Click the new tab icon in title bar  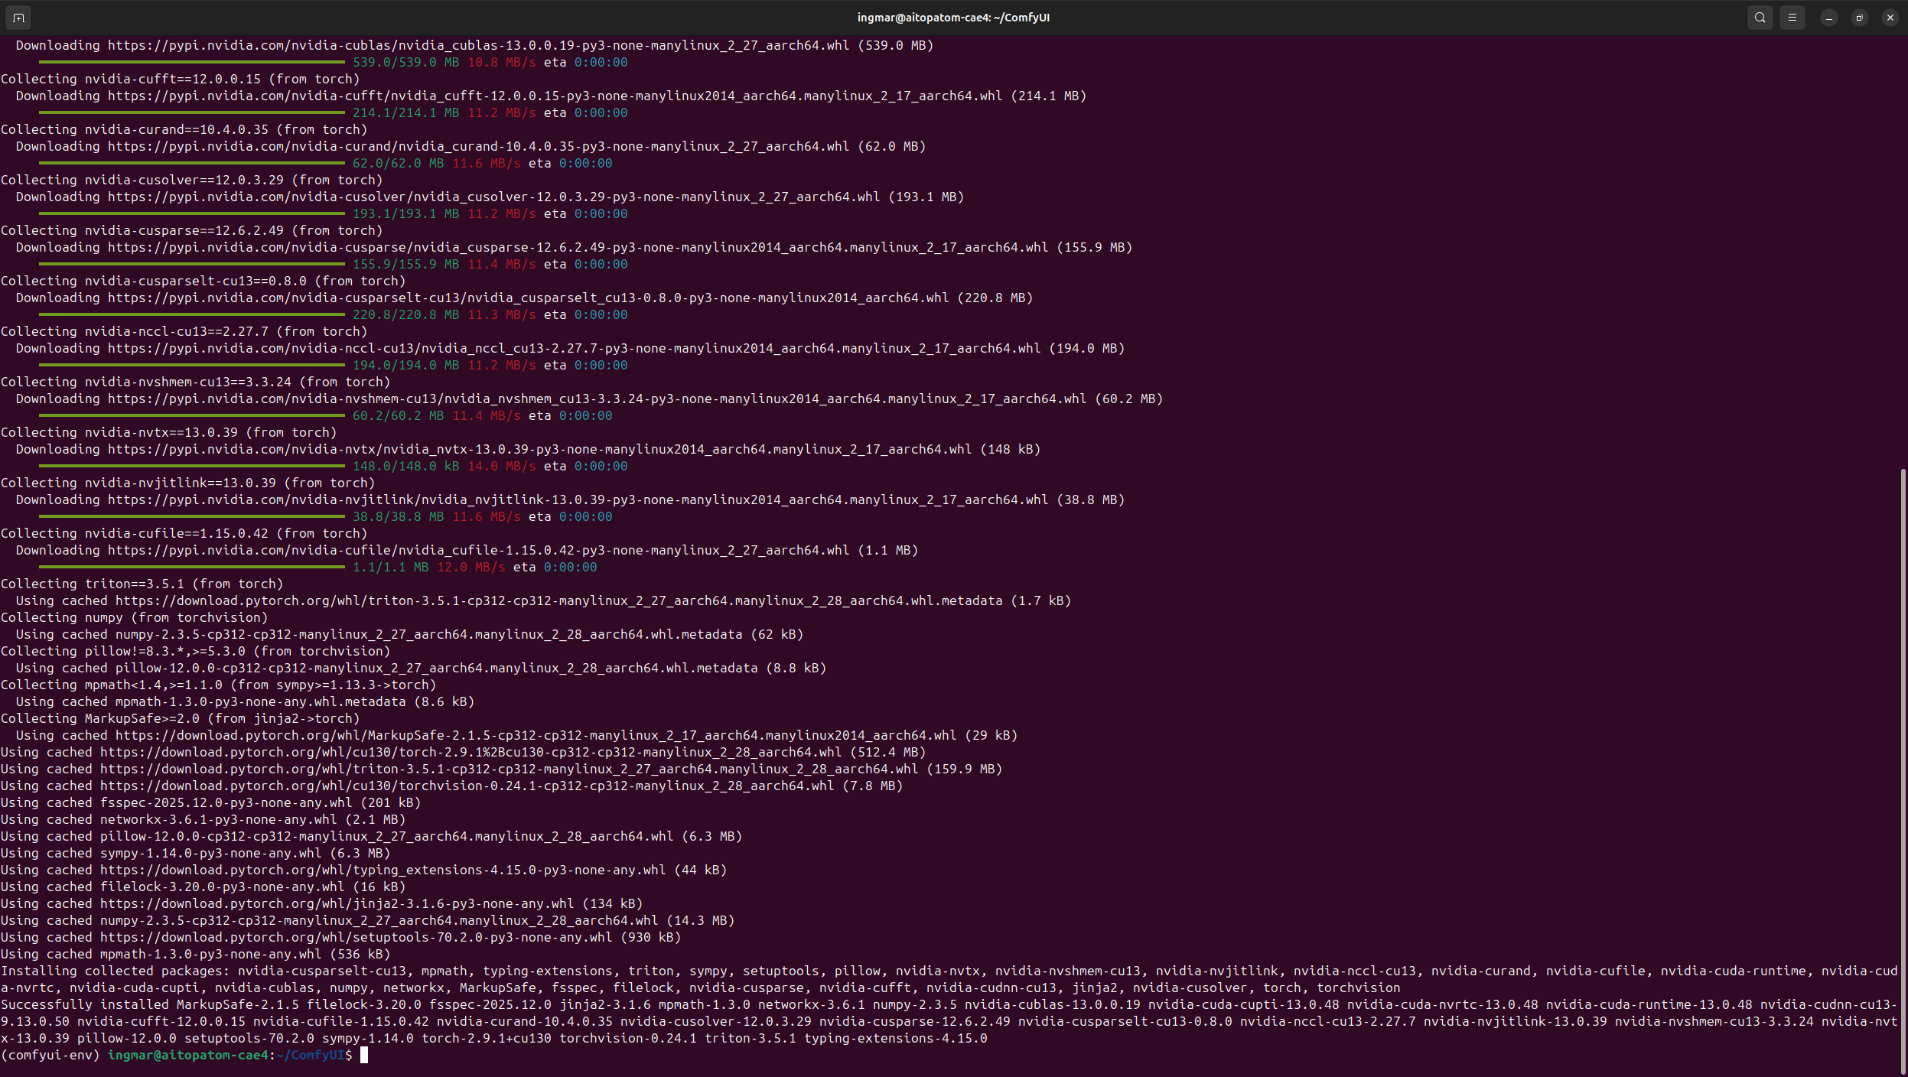coord(18,18)
